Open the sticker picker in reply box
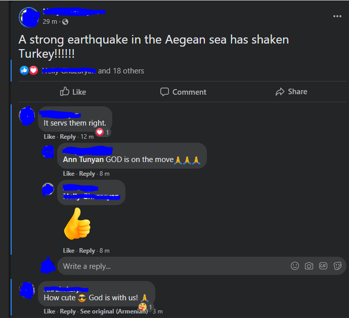The height and width of the screenshot is (318, 349). (337, 266)
